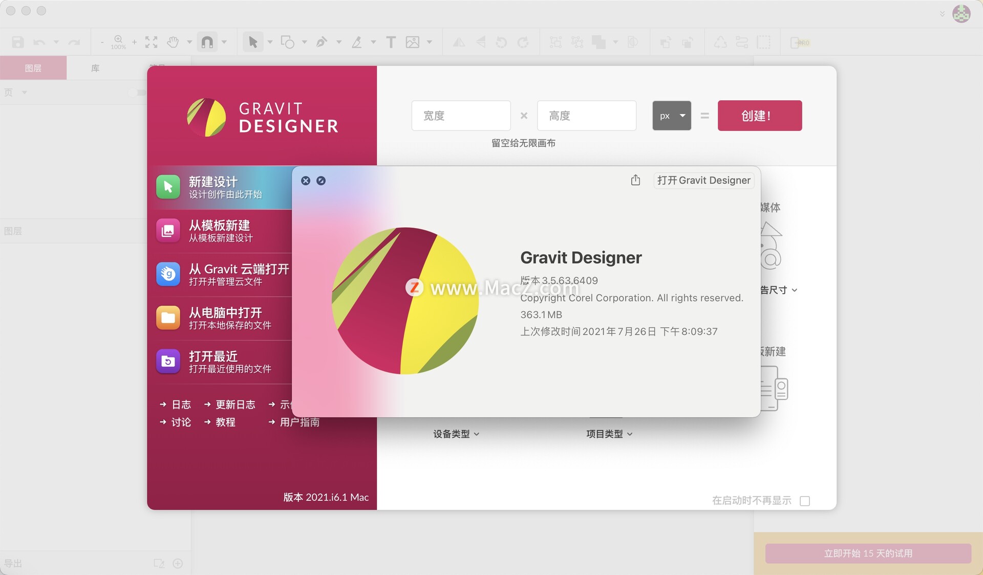Start the 15-day trial button
This screenshot has height=575, width=983.
coord(868,554)
